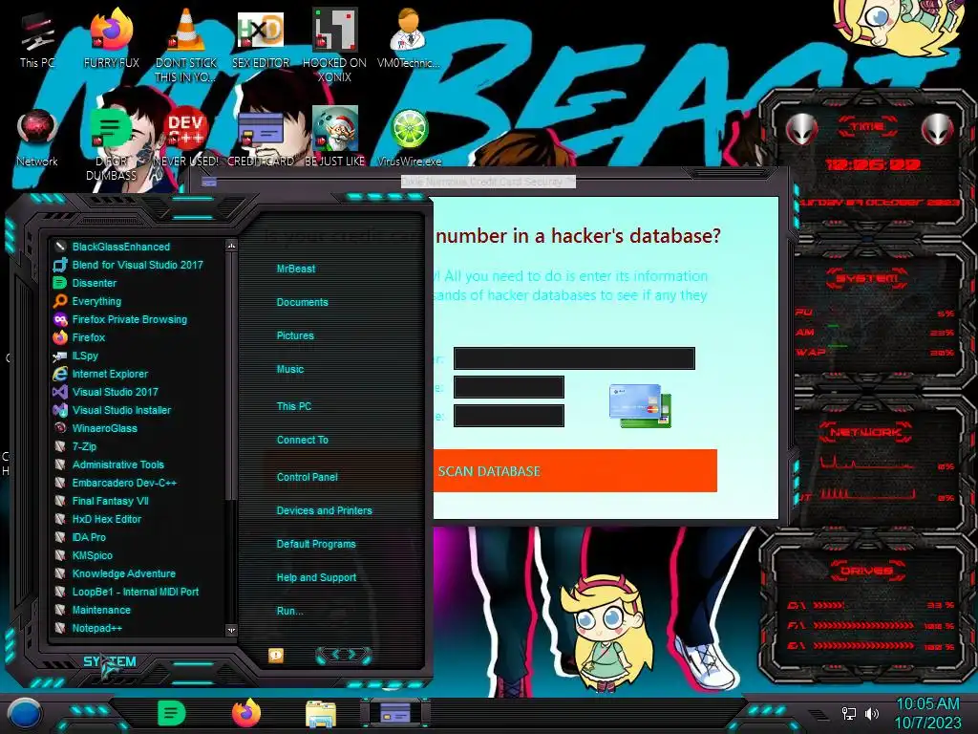Open VirusWire.exe lime desktop icon
This screenshot has width=978, height=734.
point(409,138)
